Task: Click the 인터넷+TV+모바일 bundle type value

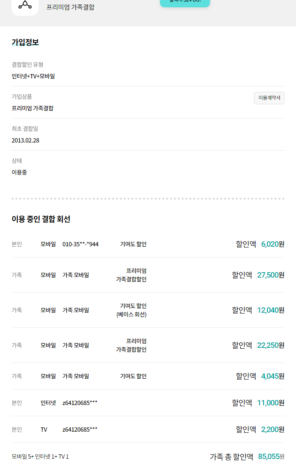Action: (33, 76)
